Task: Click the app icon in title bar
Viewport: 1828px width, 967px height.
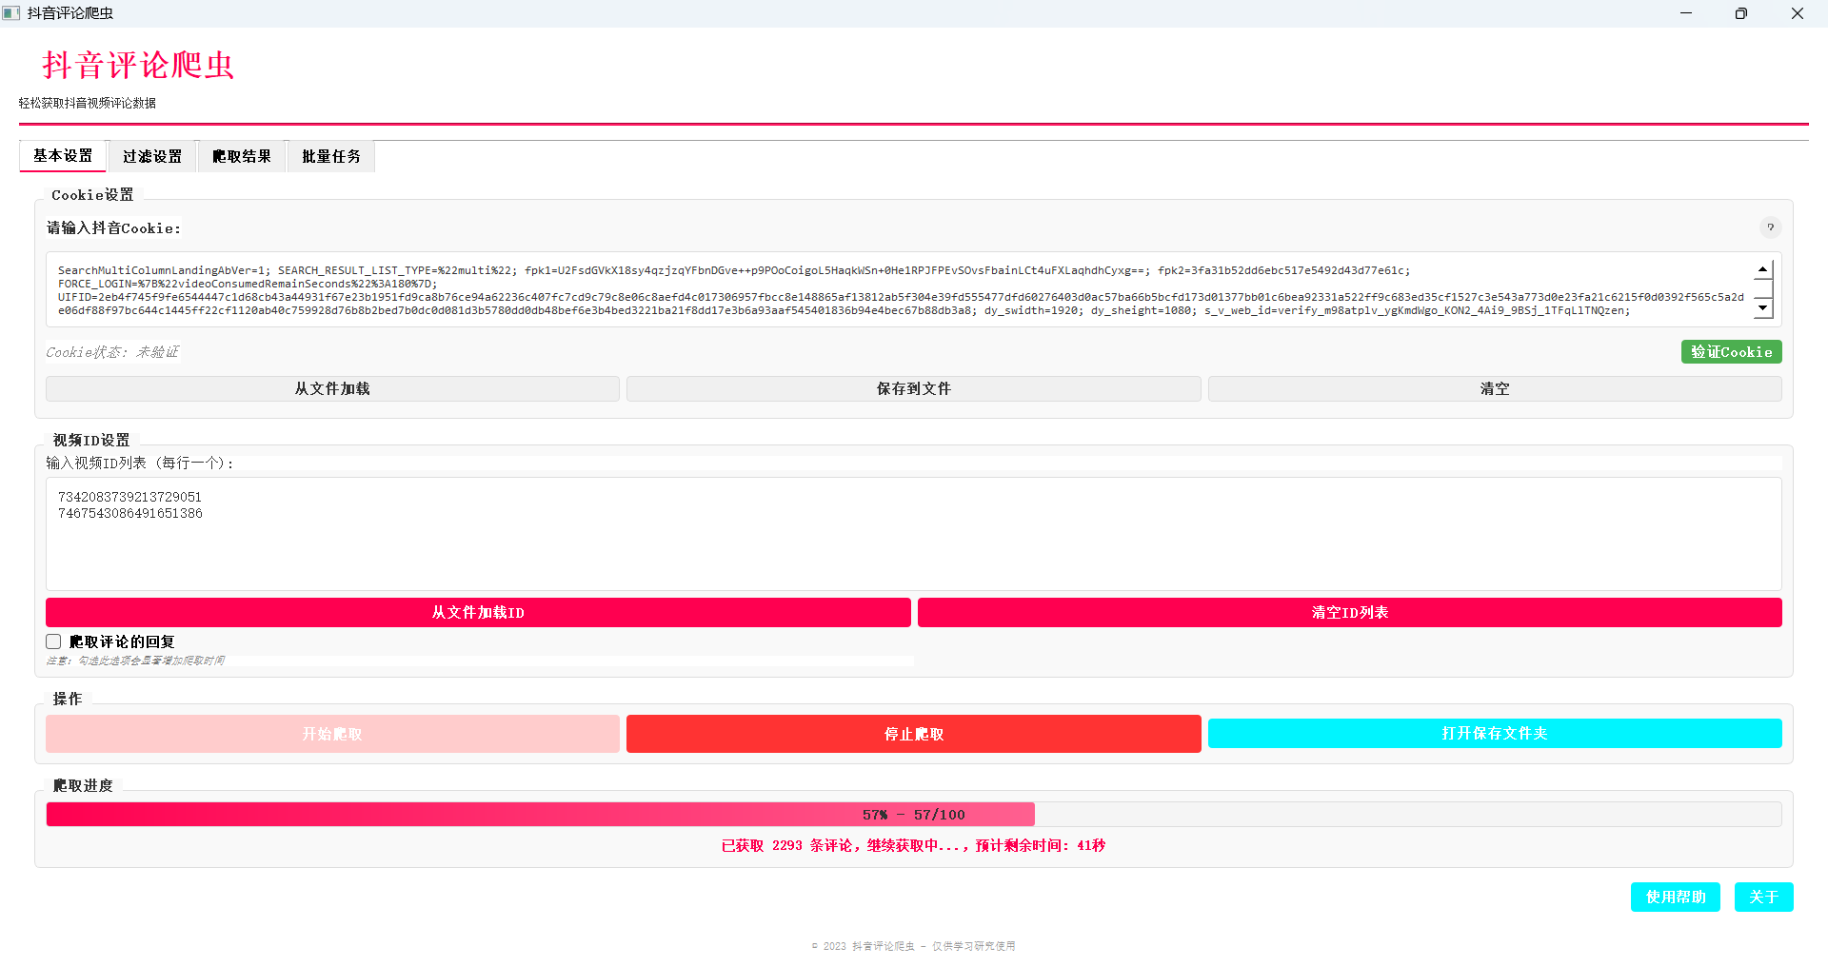Action: point(11,13)
